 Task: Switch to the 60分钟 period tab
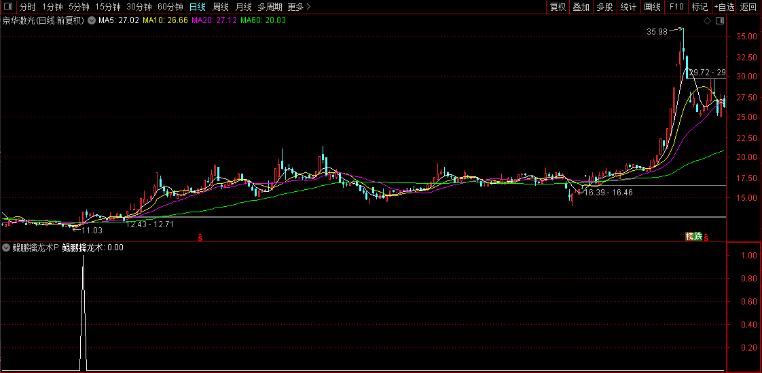[x=170, y=7]
